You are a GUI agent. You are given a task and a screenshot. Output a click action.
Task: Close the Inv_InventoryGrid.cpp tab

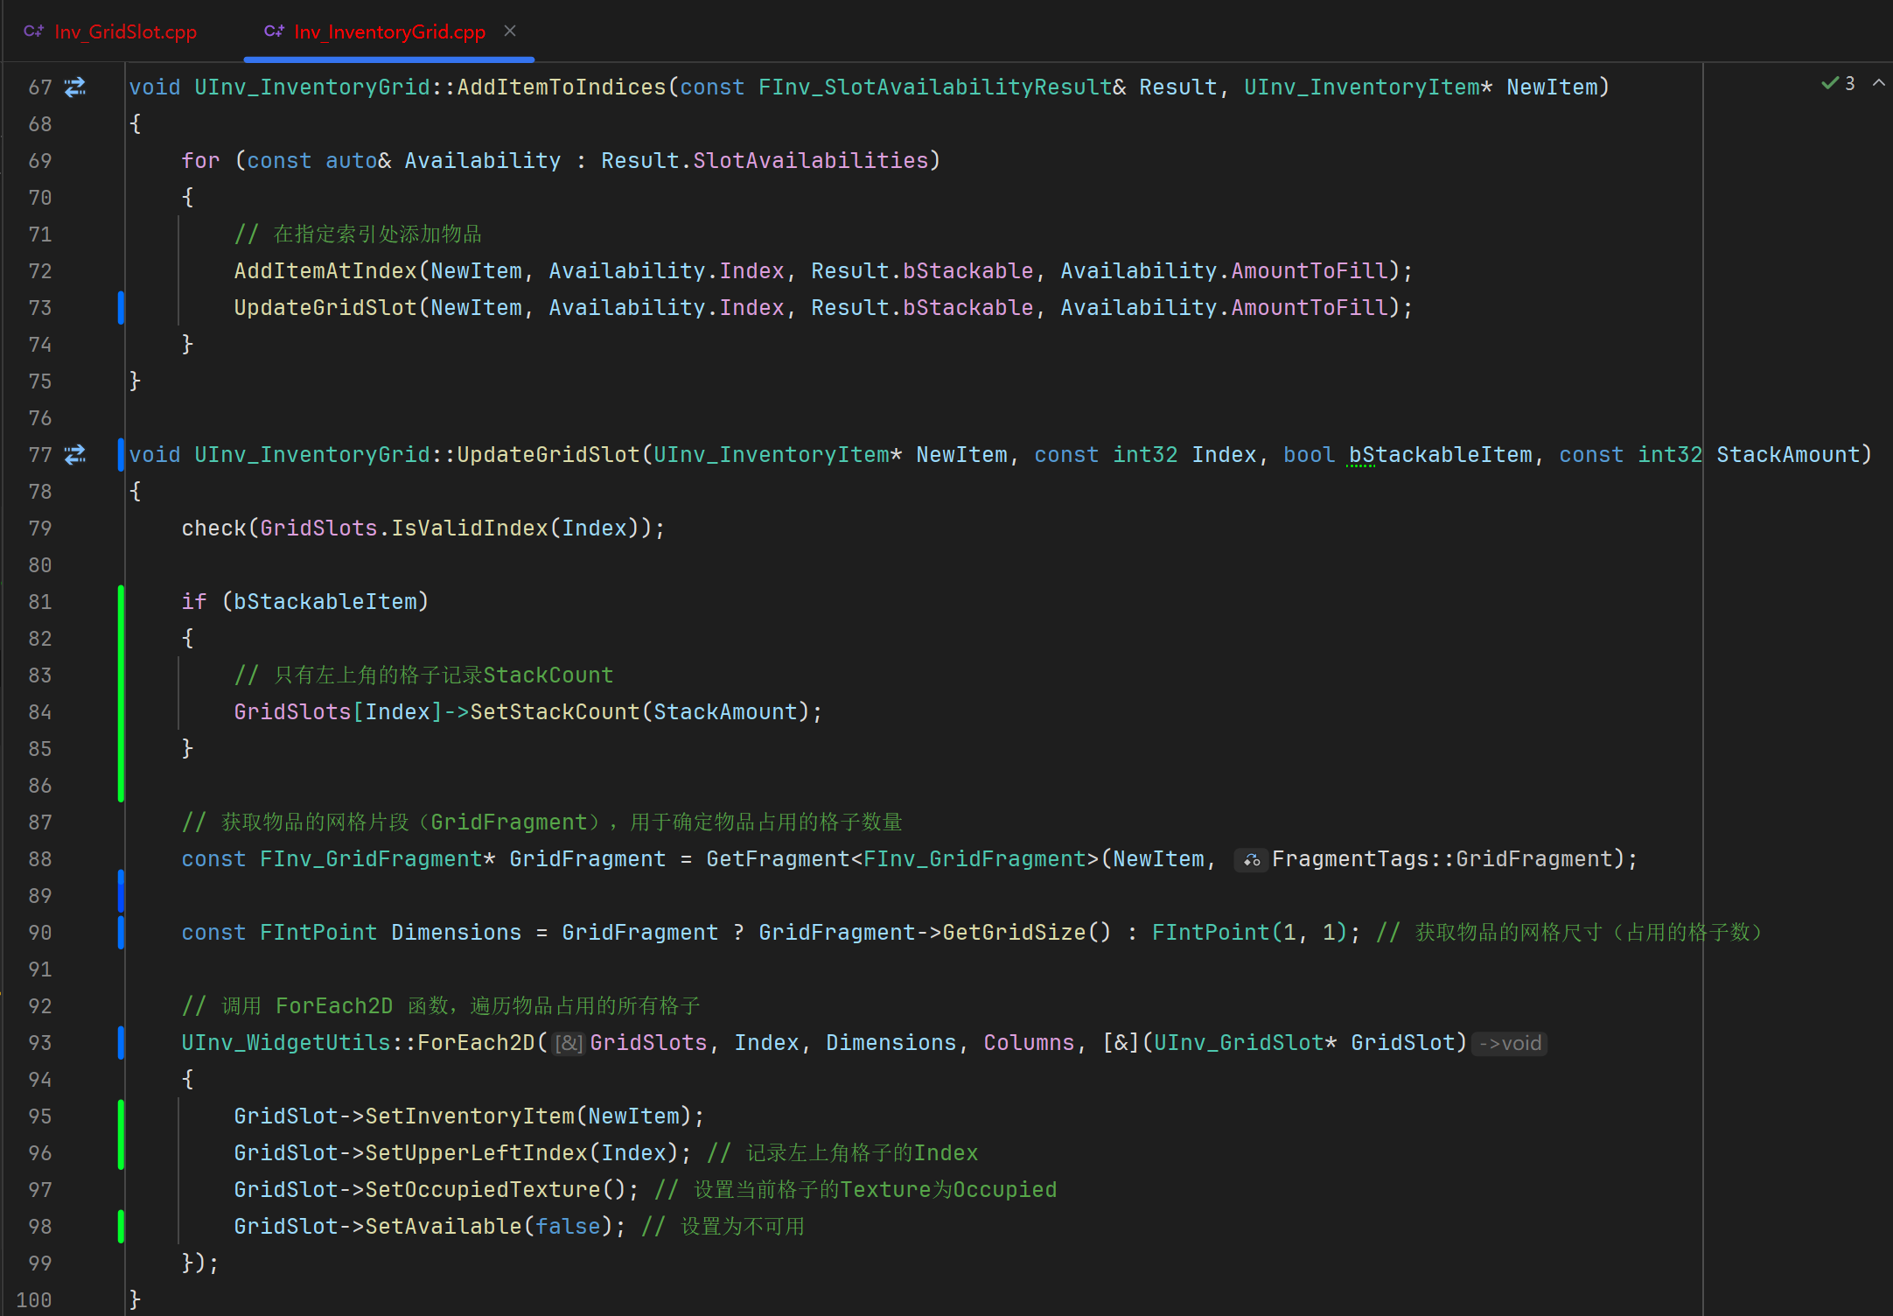[510, 31]
